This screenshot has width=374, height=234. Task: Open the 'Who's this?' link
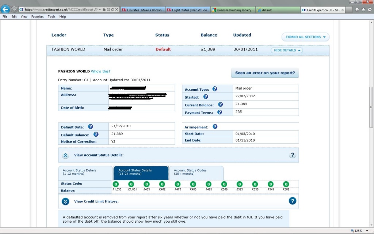click(x=100, y=71)
